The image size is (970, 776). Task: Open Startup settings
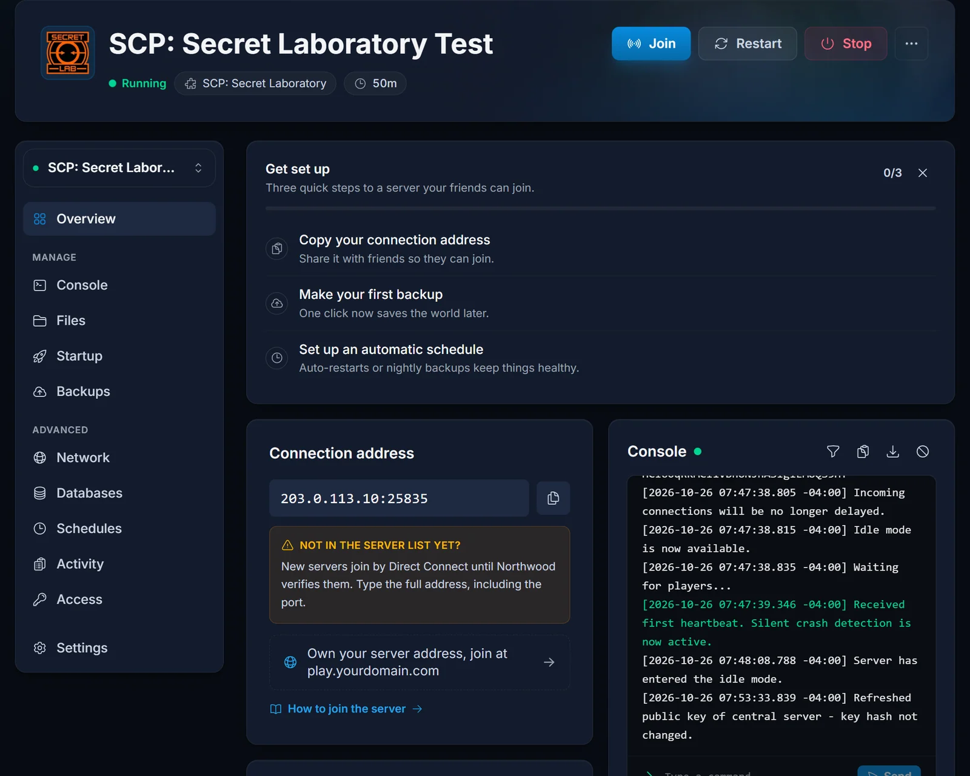click(x=119, y=356)
